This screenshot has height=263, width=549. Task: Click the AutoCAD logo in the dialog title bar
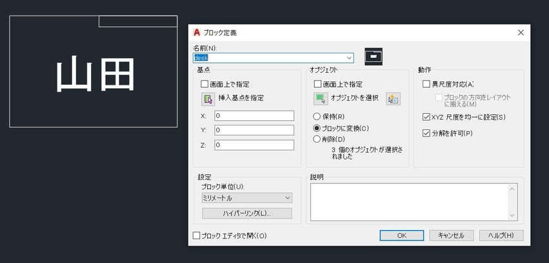tap(197, 32)
